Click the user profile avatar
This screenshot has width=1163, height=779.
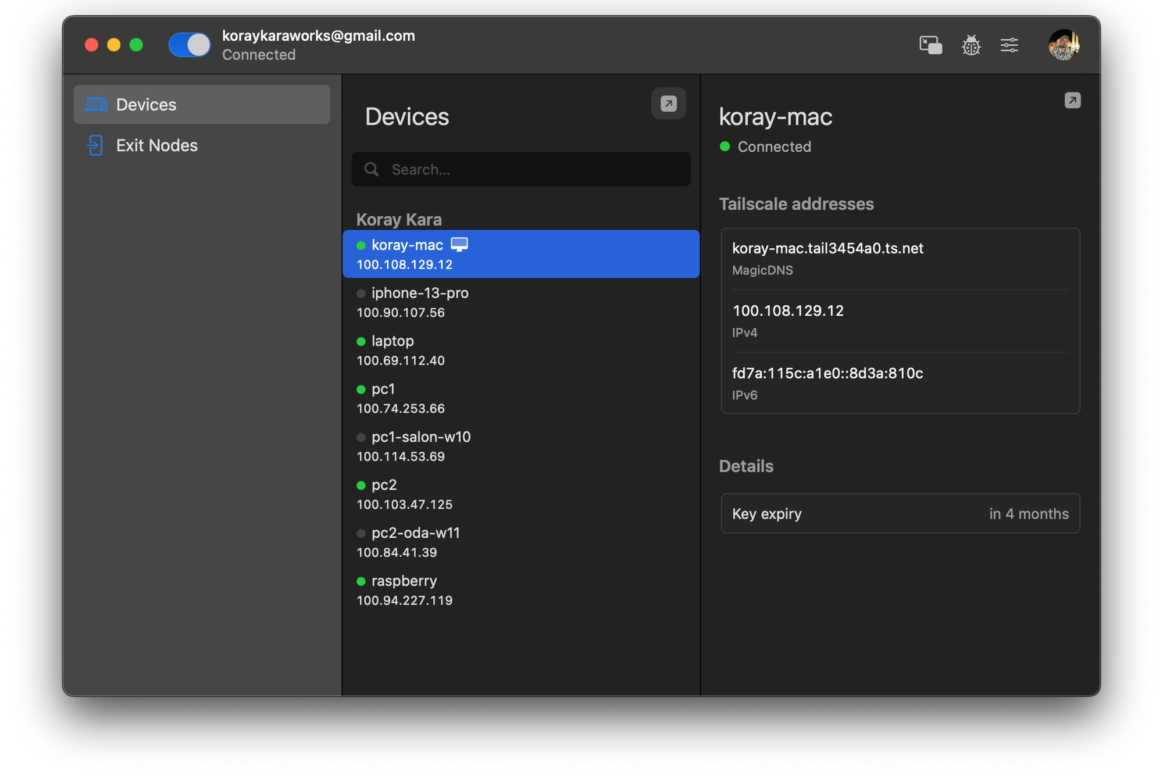point(1064,45)
